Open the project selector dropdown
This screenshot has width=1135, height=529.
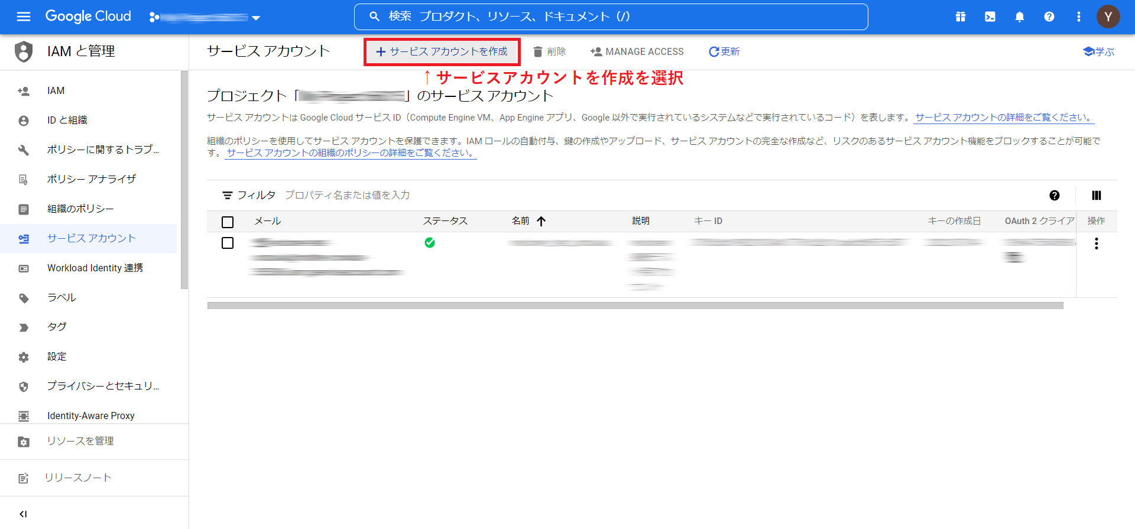(205, 17)
